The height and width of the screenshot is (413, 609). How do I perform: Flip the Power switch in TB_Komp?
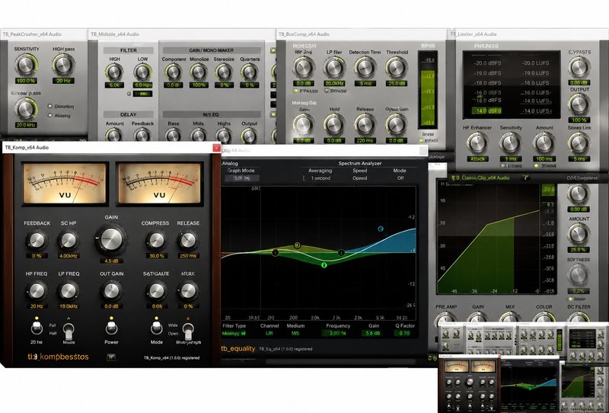pos(111,328)
